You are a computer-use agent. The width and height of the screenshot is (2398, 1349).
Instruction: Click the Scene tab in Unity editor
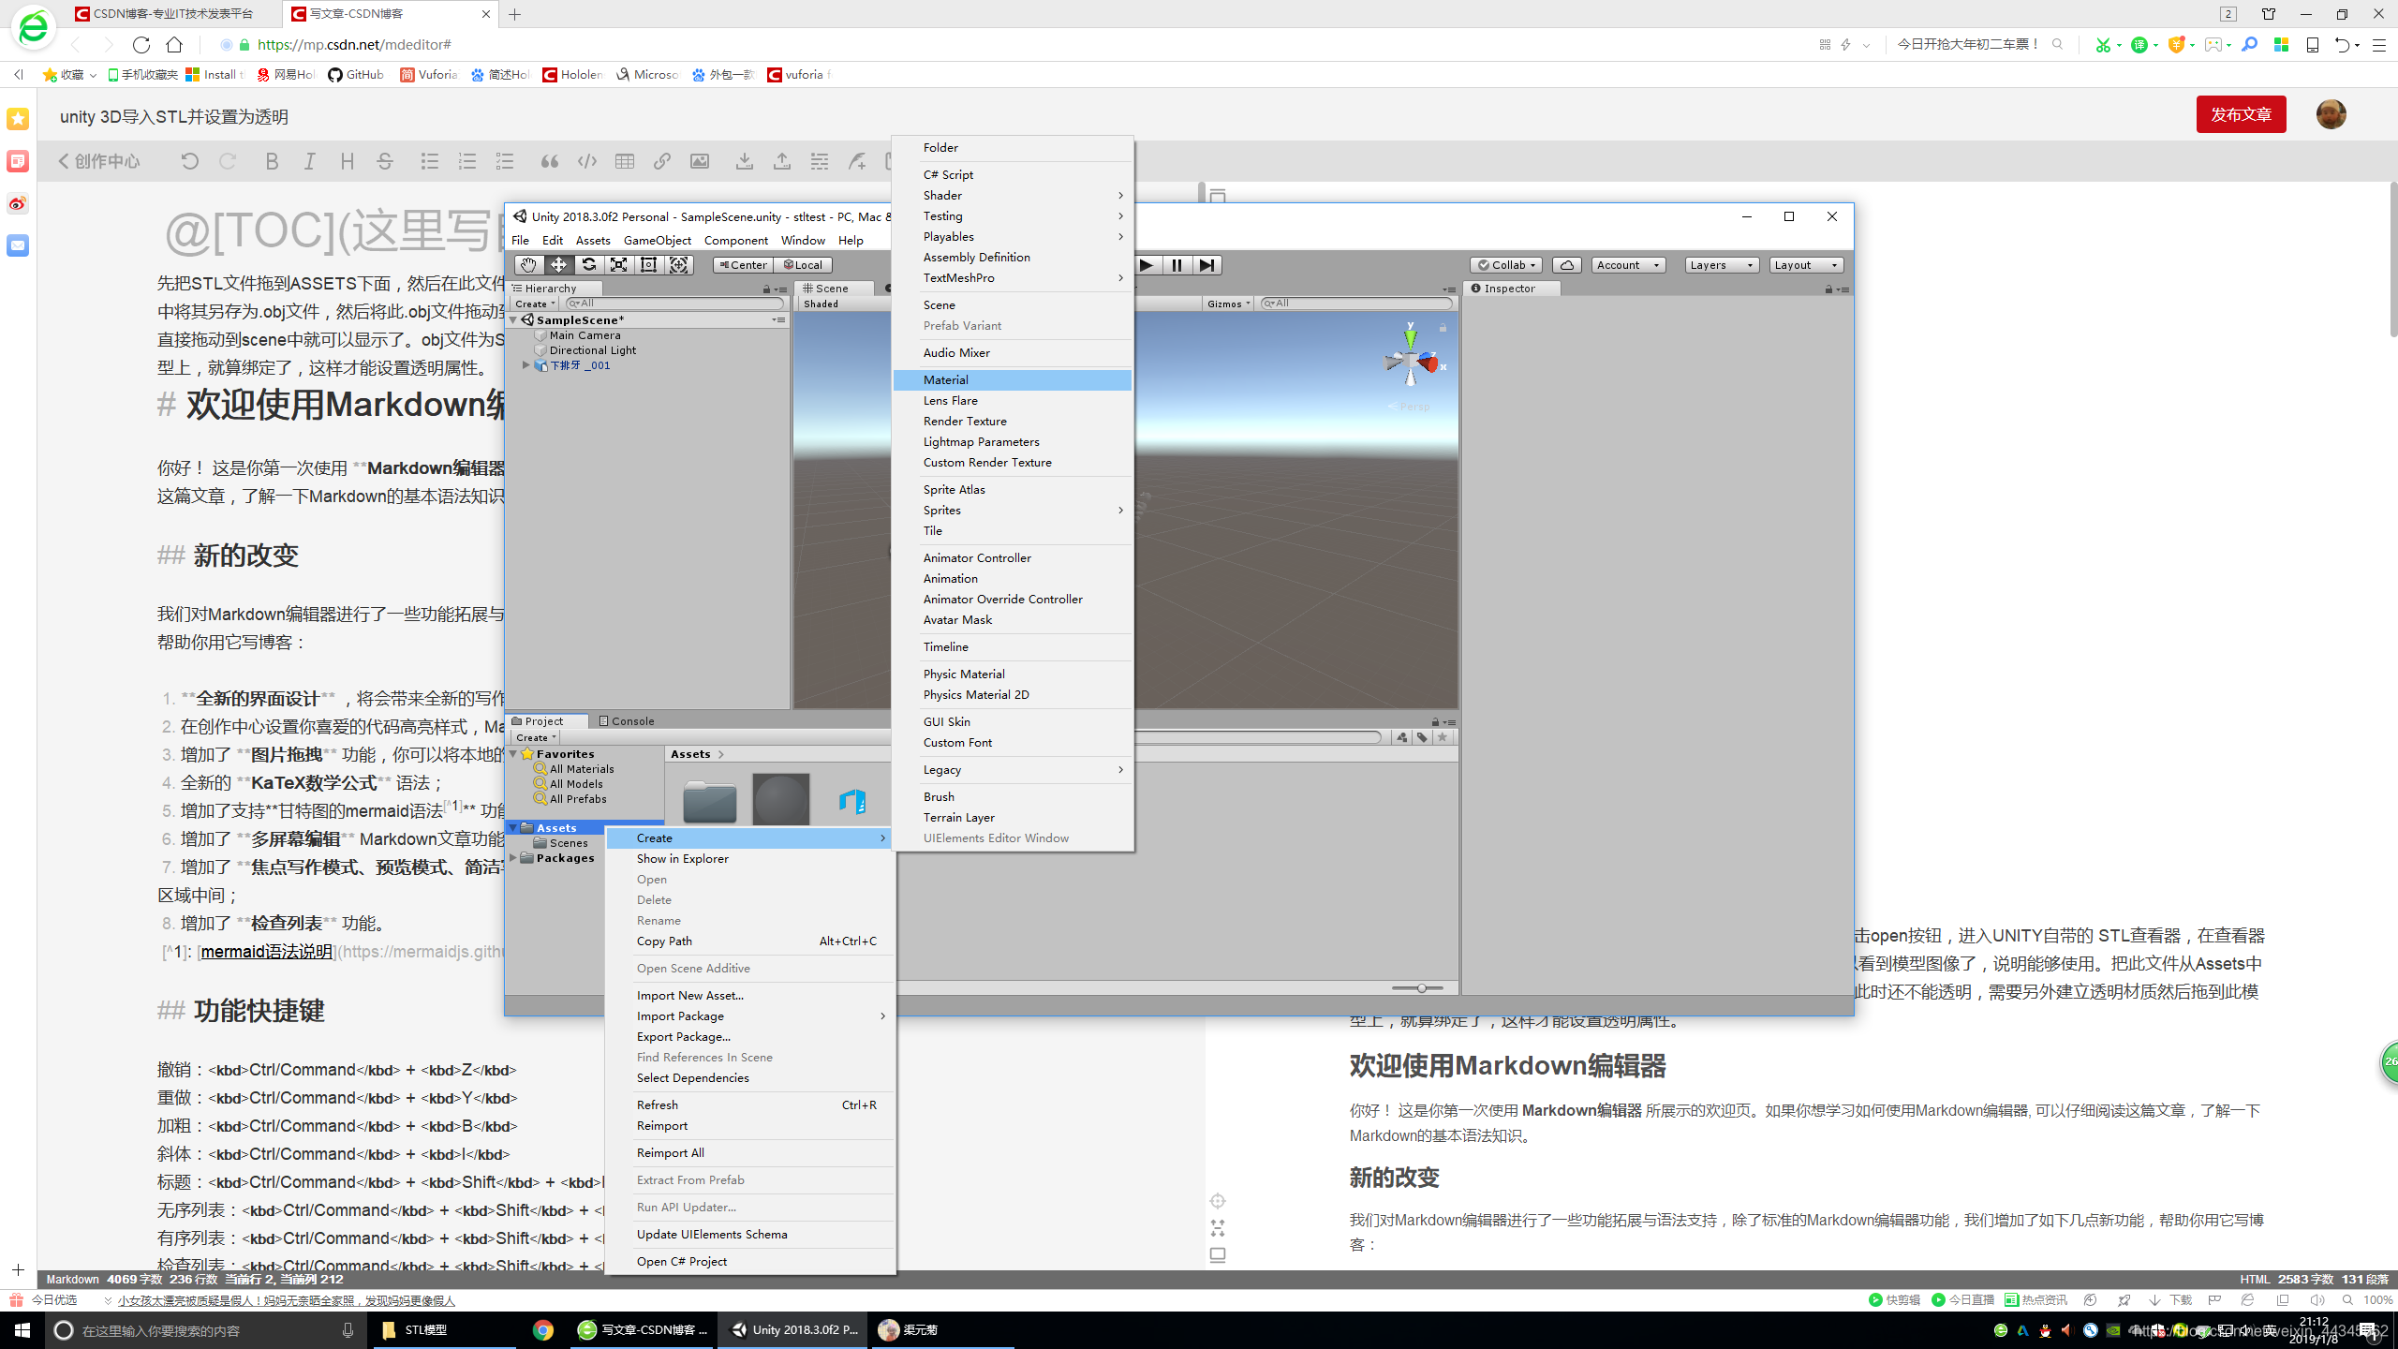tap(830, 287)
